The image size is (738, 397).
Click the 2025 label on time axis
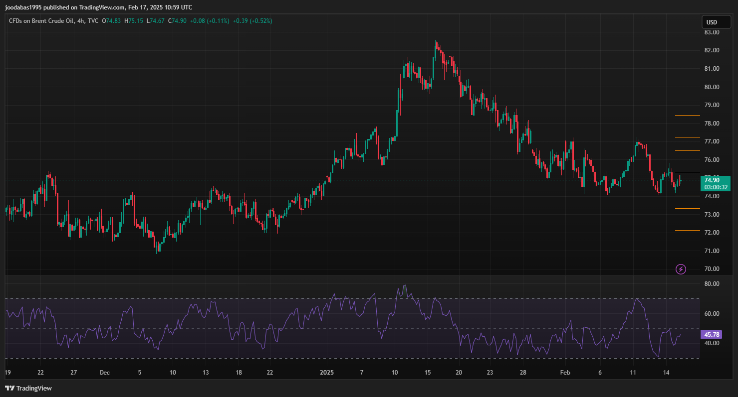click(x=326, y=372)
